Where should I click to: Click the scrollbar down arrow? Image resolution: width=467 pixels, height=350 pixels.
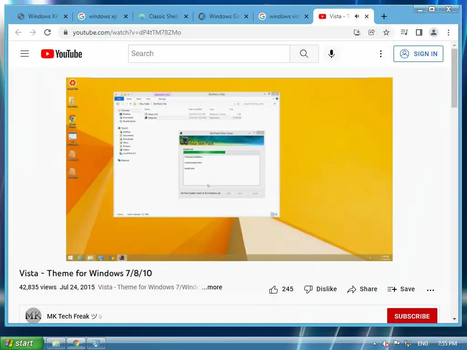[454, 319]
